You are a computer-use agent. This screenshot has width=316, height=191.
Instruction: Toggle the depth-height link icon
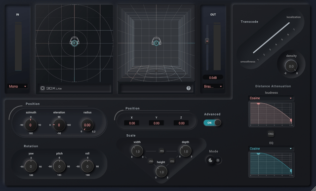coord(172,161)
